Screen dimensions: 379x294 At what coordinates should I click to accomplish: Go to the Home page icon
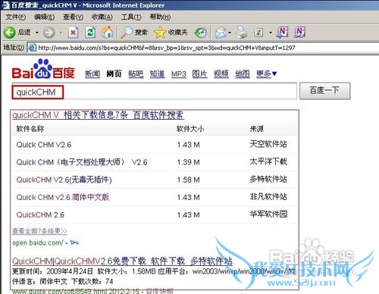pyautogui.click(x=108, y=33)
